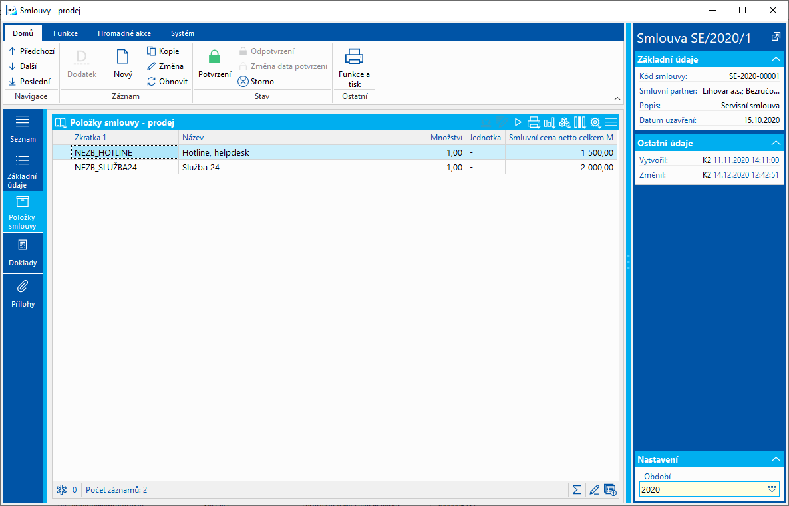Open the Seznam list view
The width and height of the screenshot is (789, 506).
pos(23,129)
